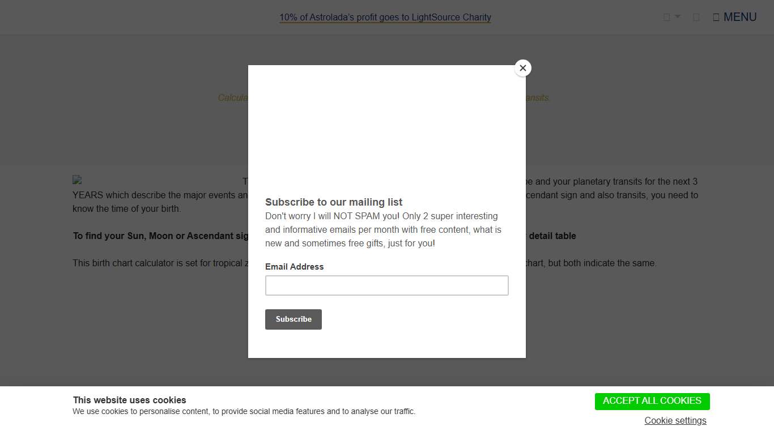This screenshot has width=774, height=435.
Task: Click the "Subscribe to our mailing list" heading
Action: point(334,202)
